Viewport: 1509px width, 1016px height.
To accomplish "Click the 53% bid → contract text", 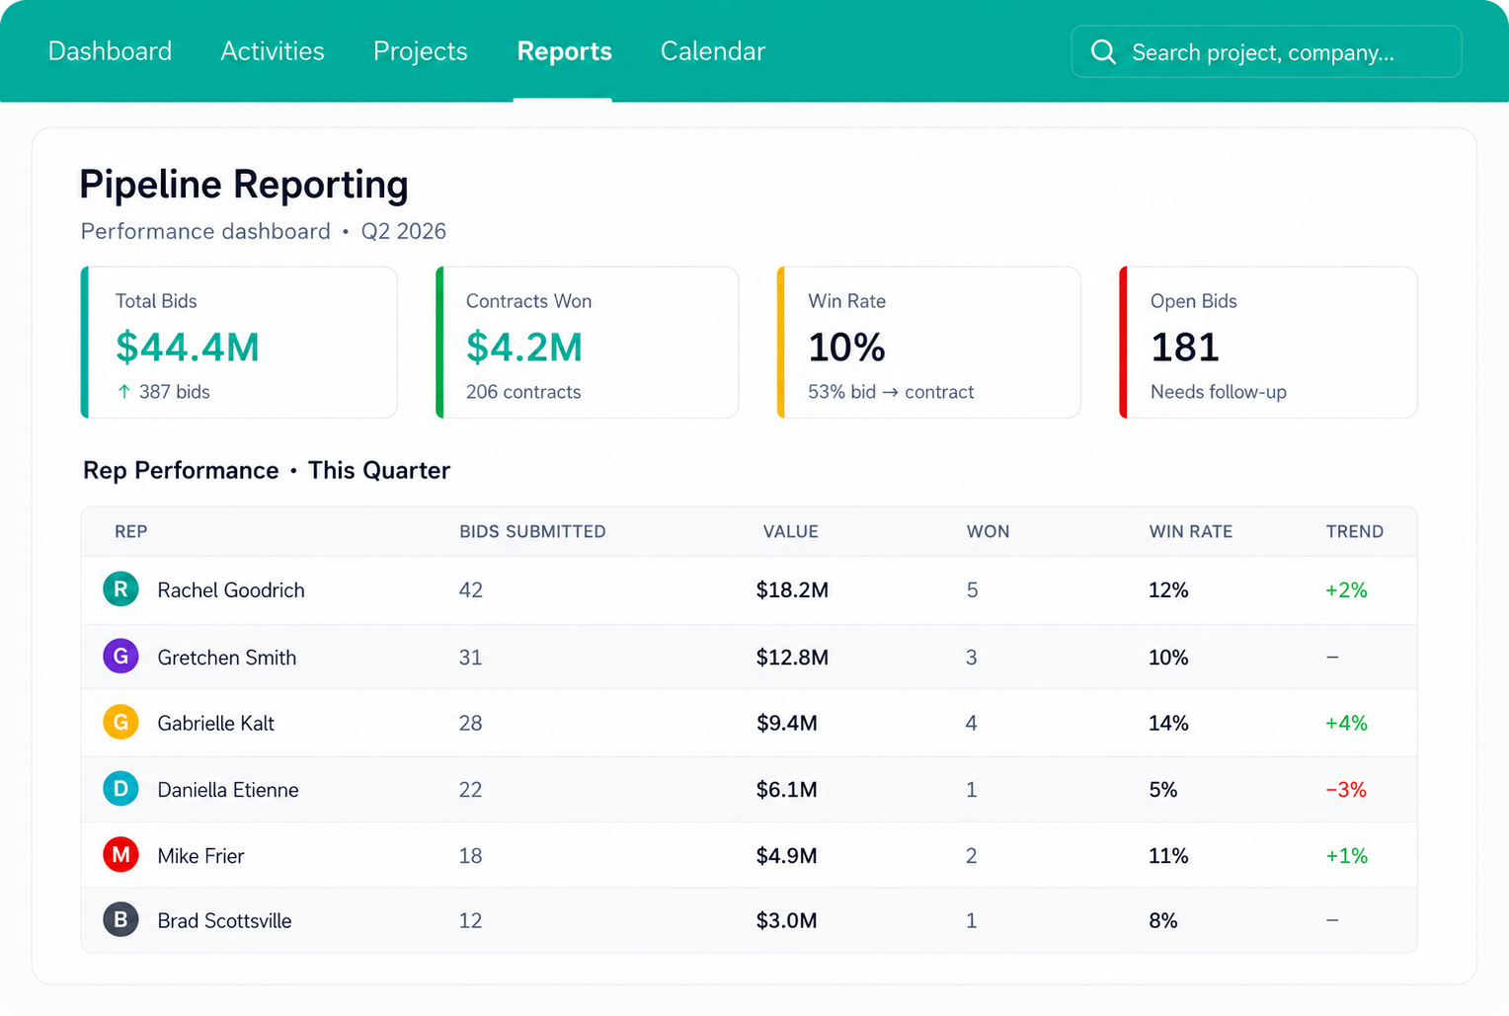I will tap(891, 392).
